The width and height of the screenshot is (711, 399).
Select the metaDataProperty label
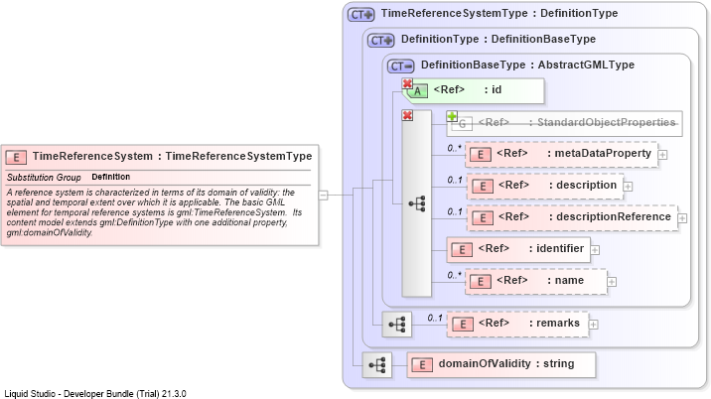pos(574,153)
